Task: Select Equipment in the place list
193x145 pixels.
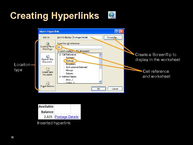Action: [x=71, y=64]
